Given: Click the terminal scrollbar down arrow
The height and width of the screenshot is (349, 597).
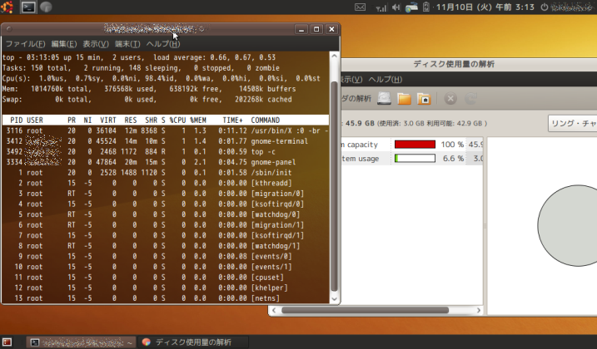Looking at the screenshot, I should (x=334, y=299).
